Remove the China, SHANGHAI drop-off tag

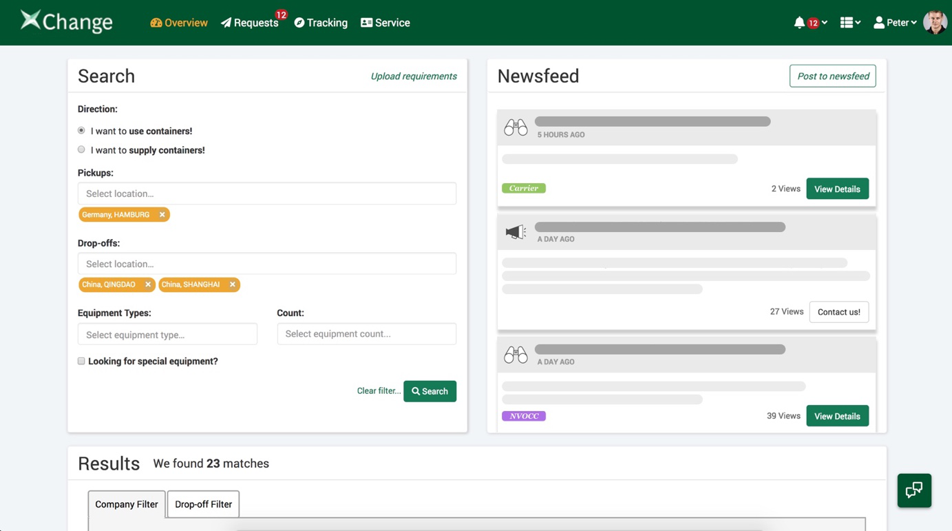coord(233,284)
